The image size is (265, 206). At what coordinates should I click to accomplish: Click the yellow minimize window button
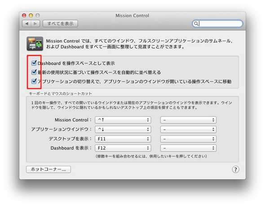tap(31, 16)
